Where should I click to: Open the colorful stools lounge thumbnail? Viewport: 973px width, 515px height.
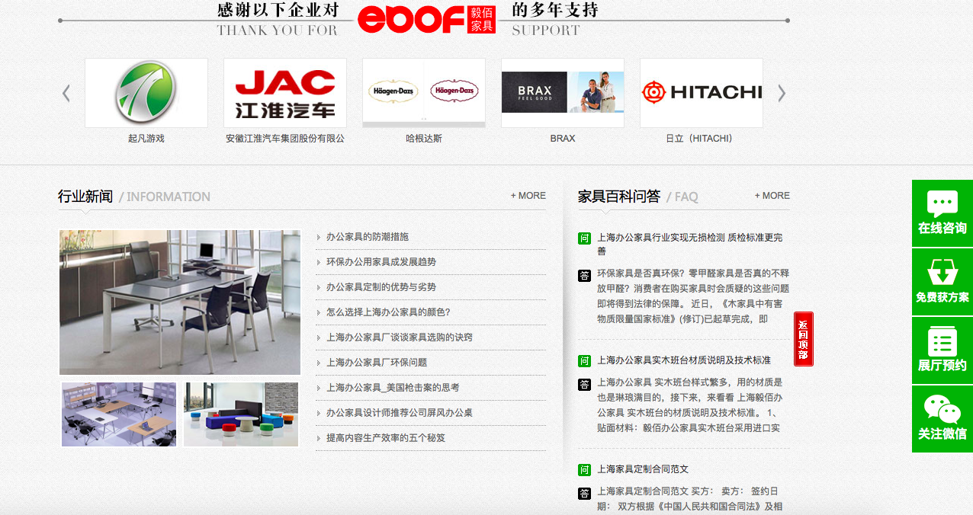pyautogui.click(x=241, y=414)
